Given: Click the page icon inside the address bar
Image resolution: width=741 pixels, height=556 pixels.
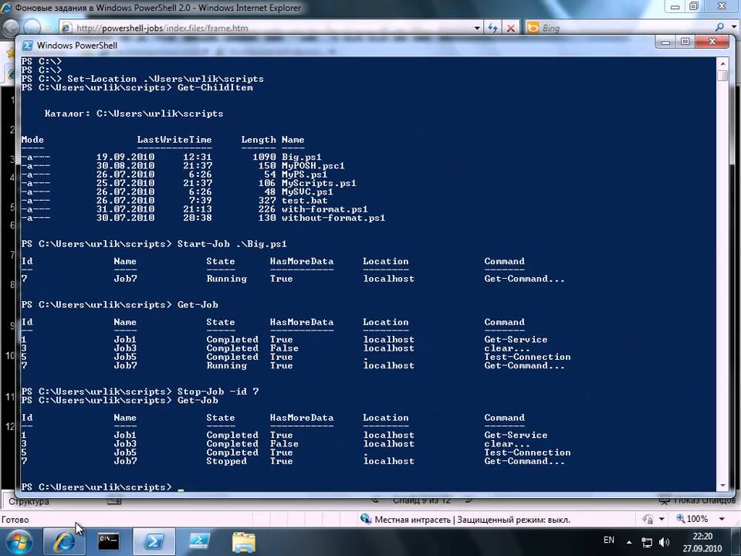Looking at the screenshot, I should (x=66, y=28).
